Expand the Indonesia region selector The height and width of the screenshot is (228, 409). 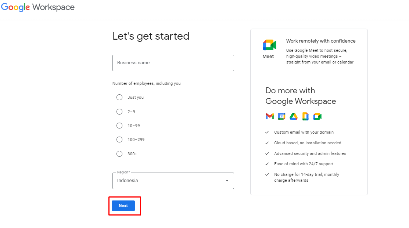coord(173,181)
